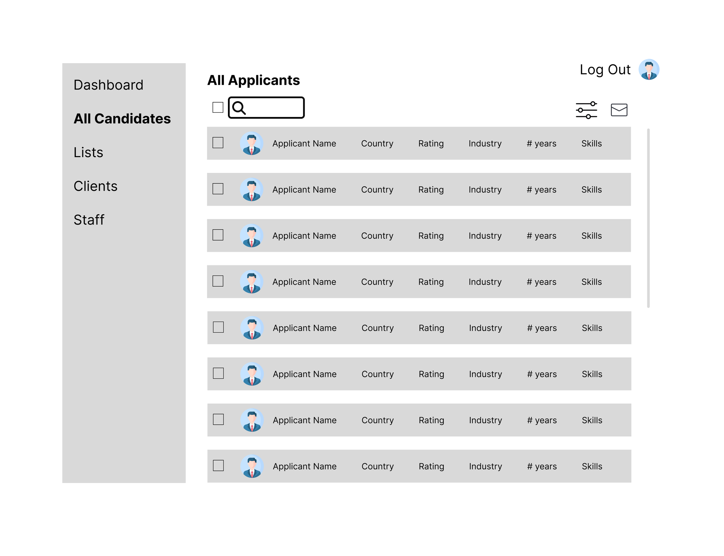Open Dashboard in the sidebar
This screenshot has width=724, height=556.
click(x=109, y=85)
